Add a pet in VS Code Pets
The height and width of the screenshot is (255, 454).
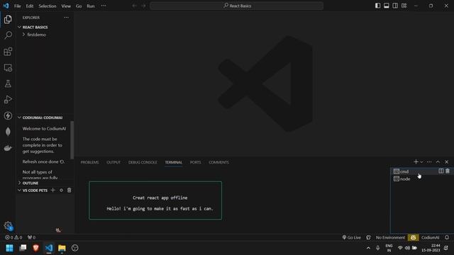53,190
